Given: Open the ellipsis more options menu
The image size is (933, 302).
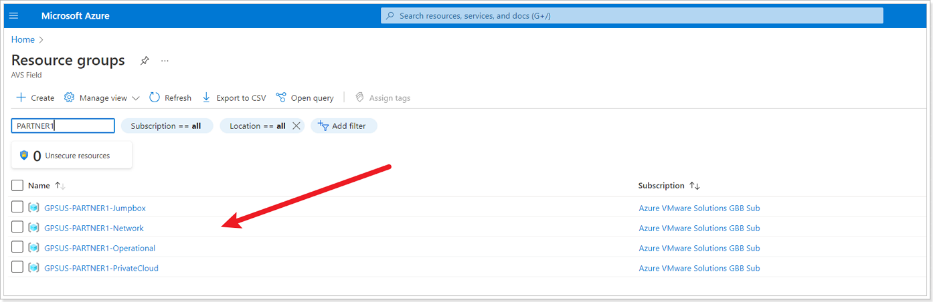Looking at the screenshot, I should pos(165,61).
